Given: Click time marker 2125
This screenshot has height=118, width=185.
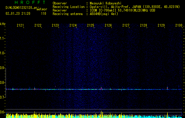Looking at the screenshot, I should (91, 25).
